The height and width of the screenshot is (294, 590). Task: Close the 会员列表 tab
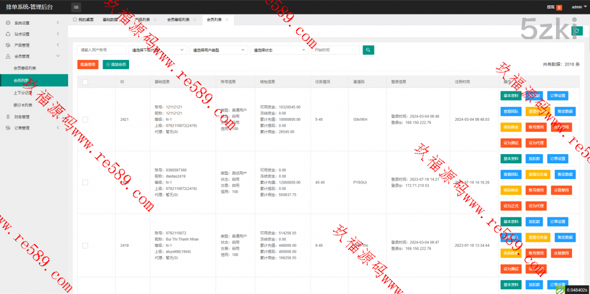click(x=227, y=20)
